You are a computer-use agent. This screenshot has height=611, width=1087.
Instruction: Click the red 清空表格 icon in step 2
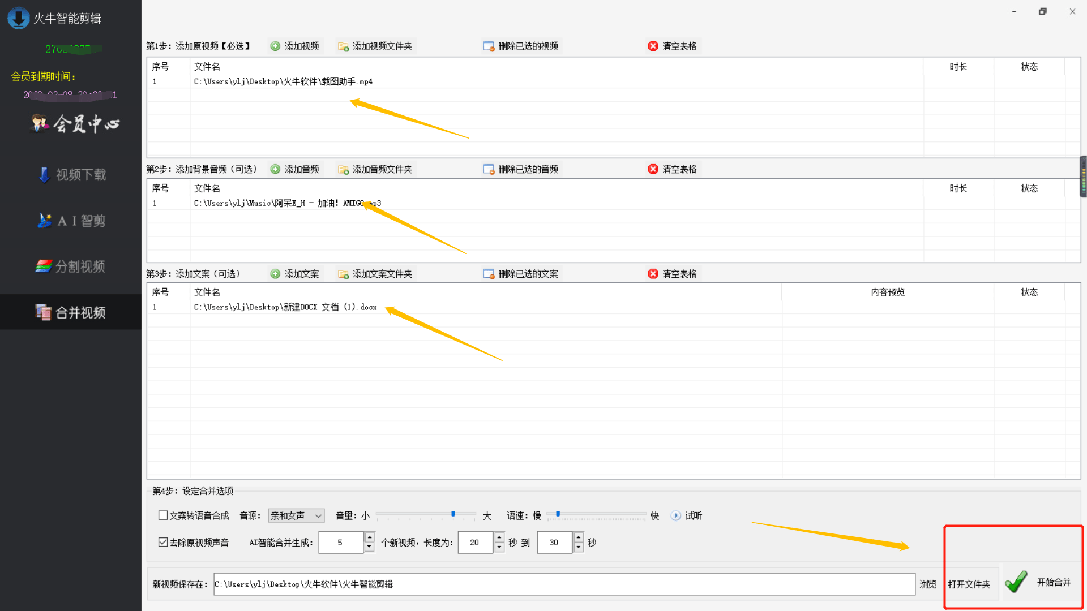pyautogui.click(x=653, y=169)
